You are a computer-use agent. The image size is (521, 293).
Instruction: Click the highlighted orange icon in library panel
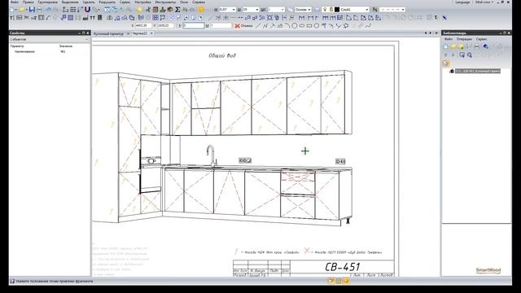[446, 63]
